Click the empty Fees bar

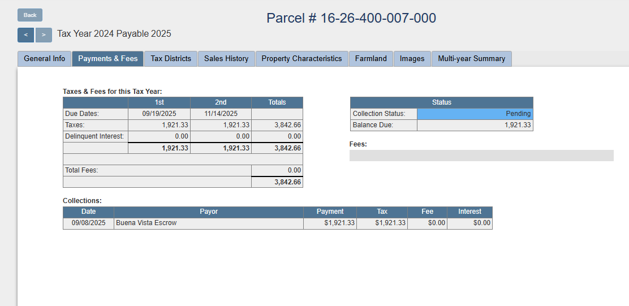481,156
